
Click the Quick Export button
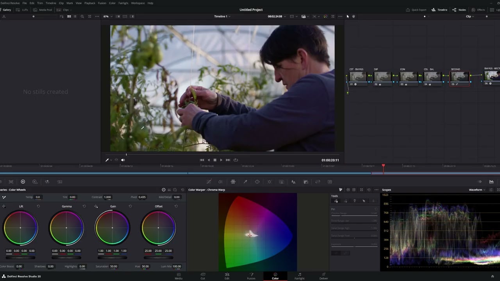[x=416, y=10]
